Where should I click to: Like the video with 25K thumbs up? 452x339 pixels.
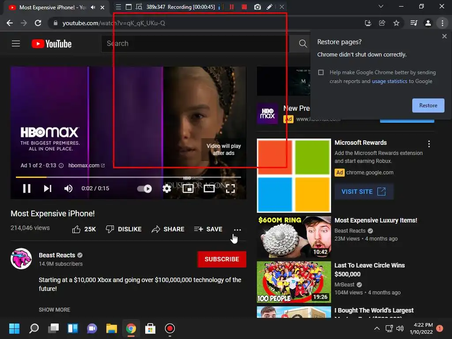click(x=84, y=229)
